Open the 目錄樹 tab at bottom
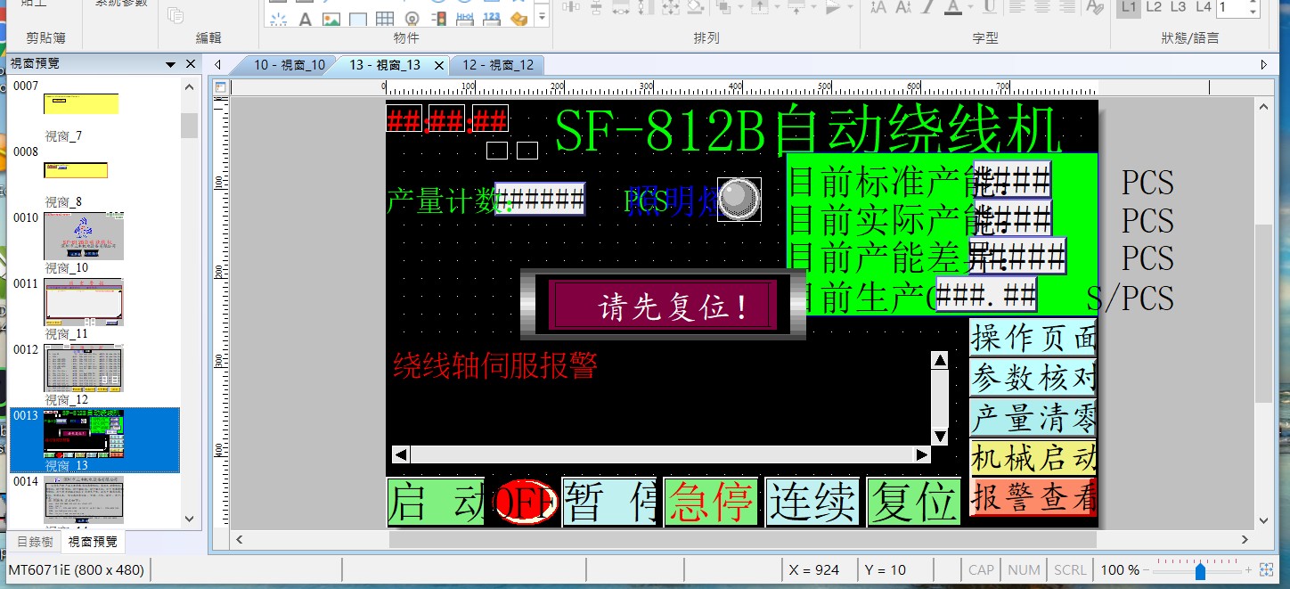 (x=36, y=542)
